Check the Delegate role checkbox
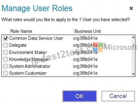The width and height of the screenshot is (138, 107). click(x=5, y=45)
